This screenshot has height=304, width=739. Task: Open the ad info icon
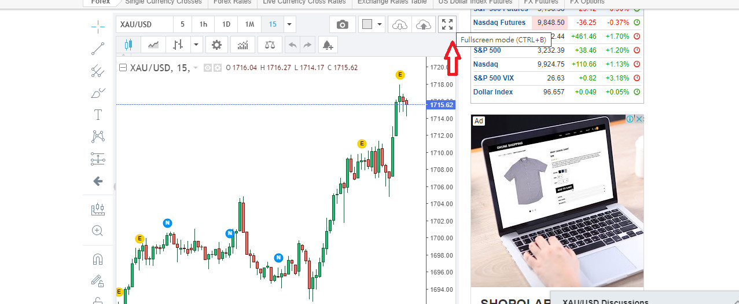[x=630, y=119]
